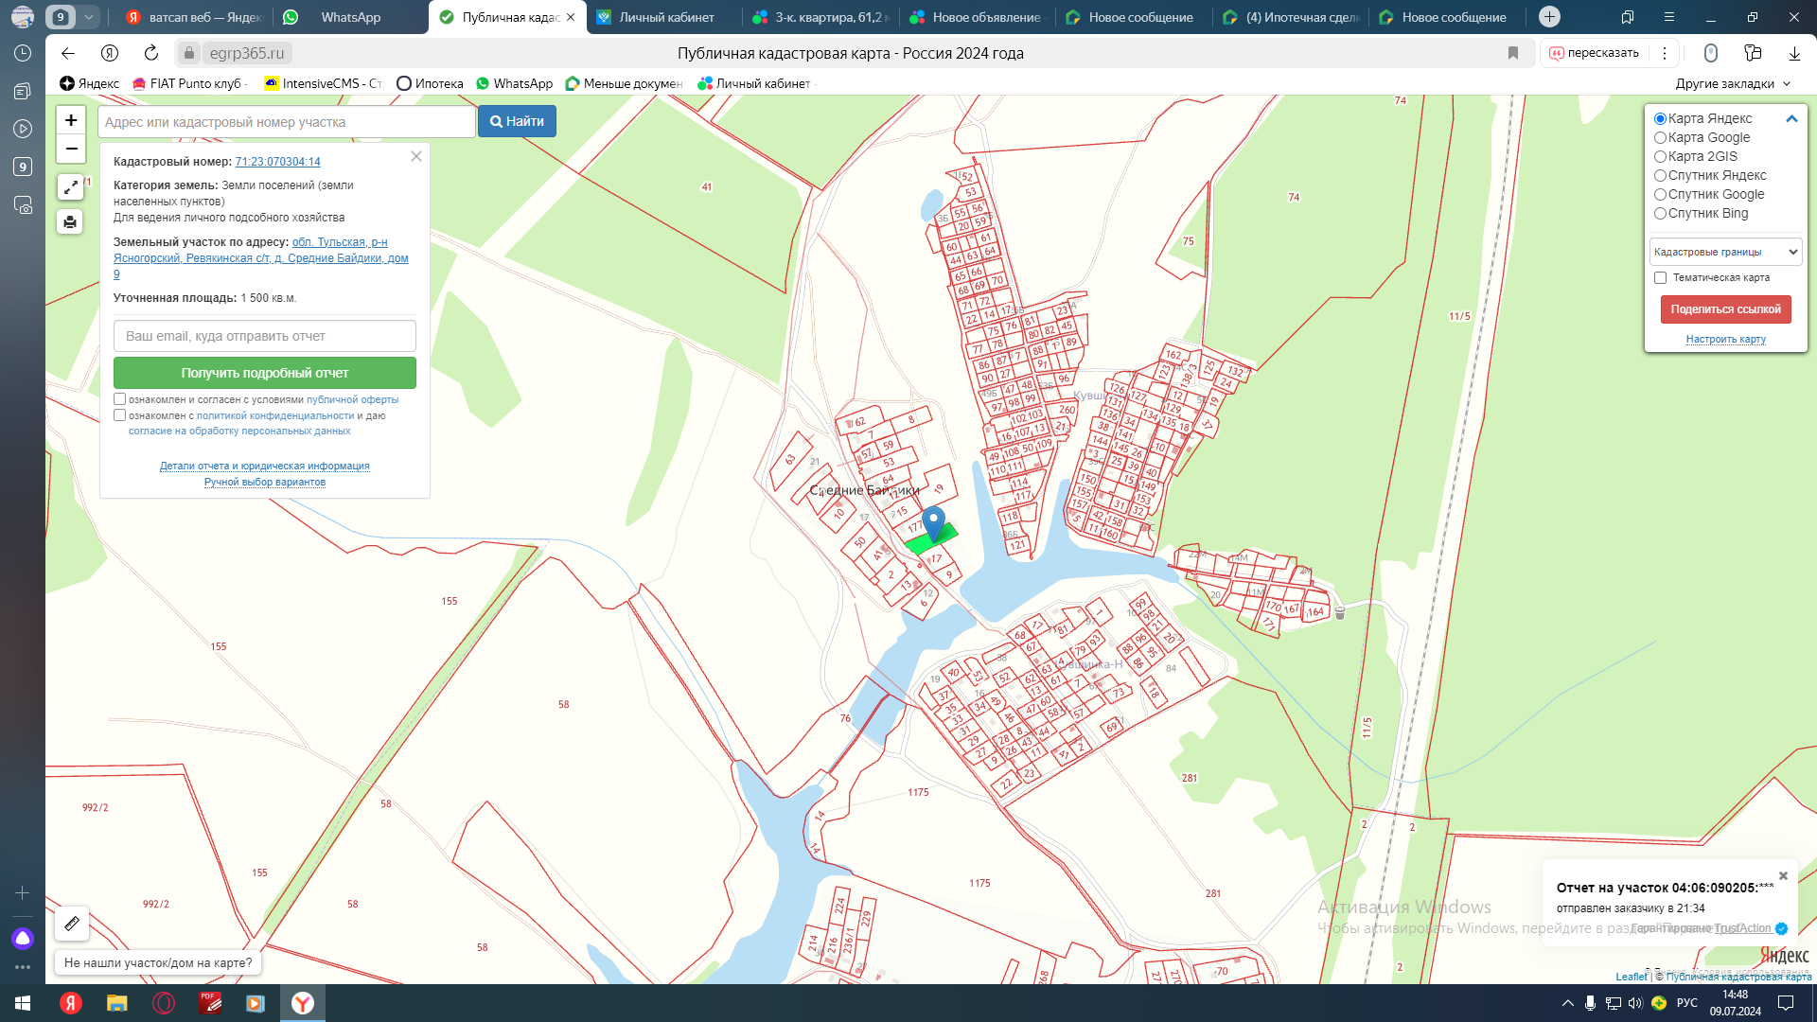This screenshot has width=1817, height=1022.
Task: Open browser downloads icon
Action: click(x=1793, y=53)
